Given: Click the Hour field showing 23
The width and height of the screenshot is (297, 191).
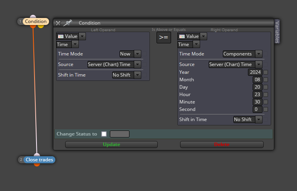Looking at the screenshot, I should coord(257,95).
